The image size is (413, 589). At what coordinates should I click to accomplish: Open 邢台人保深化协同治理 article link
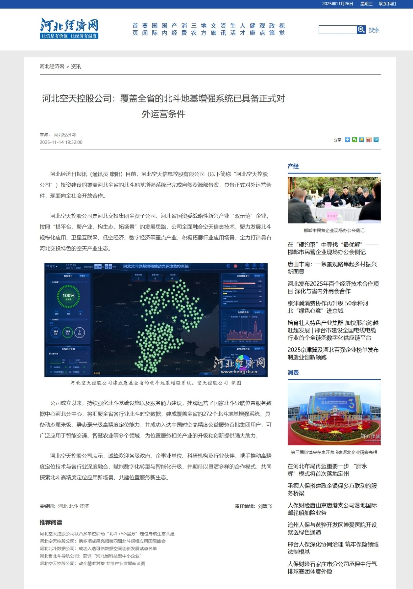pyautogui.click(x=333, y=548)
